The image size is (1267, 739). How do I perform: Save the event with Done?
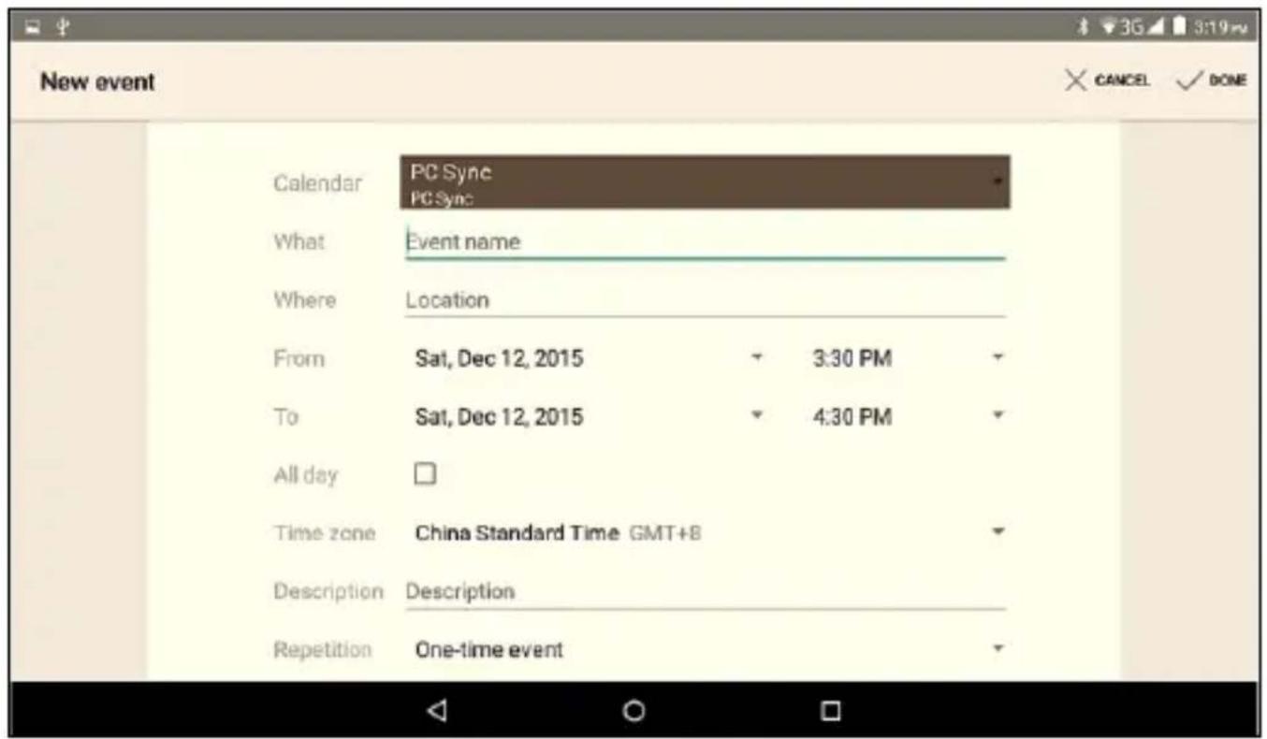tap(1213, 81)
